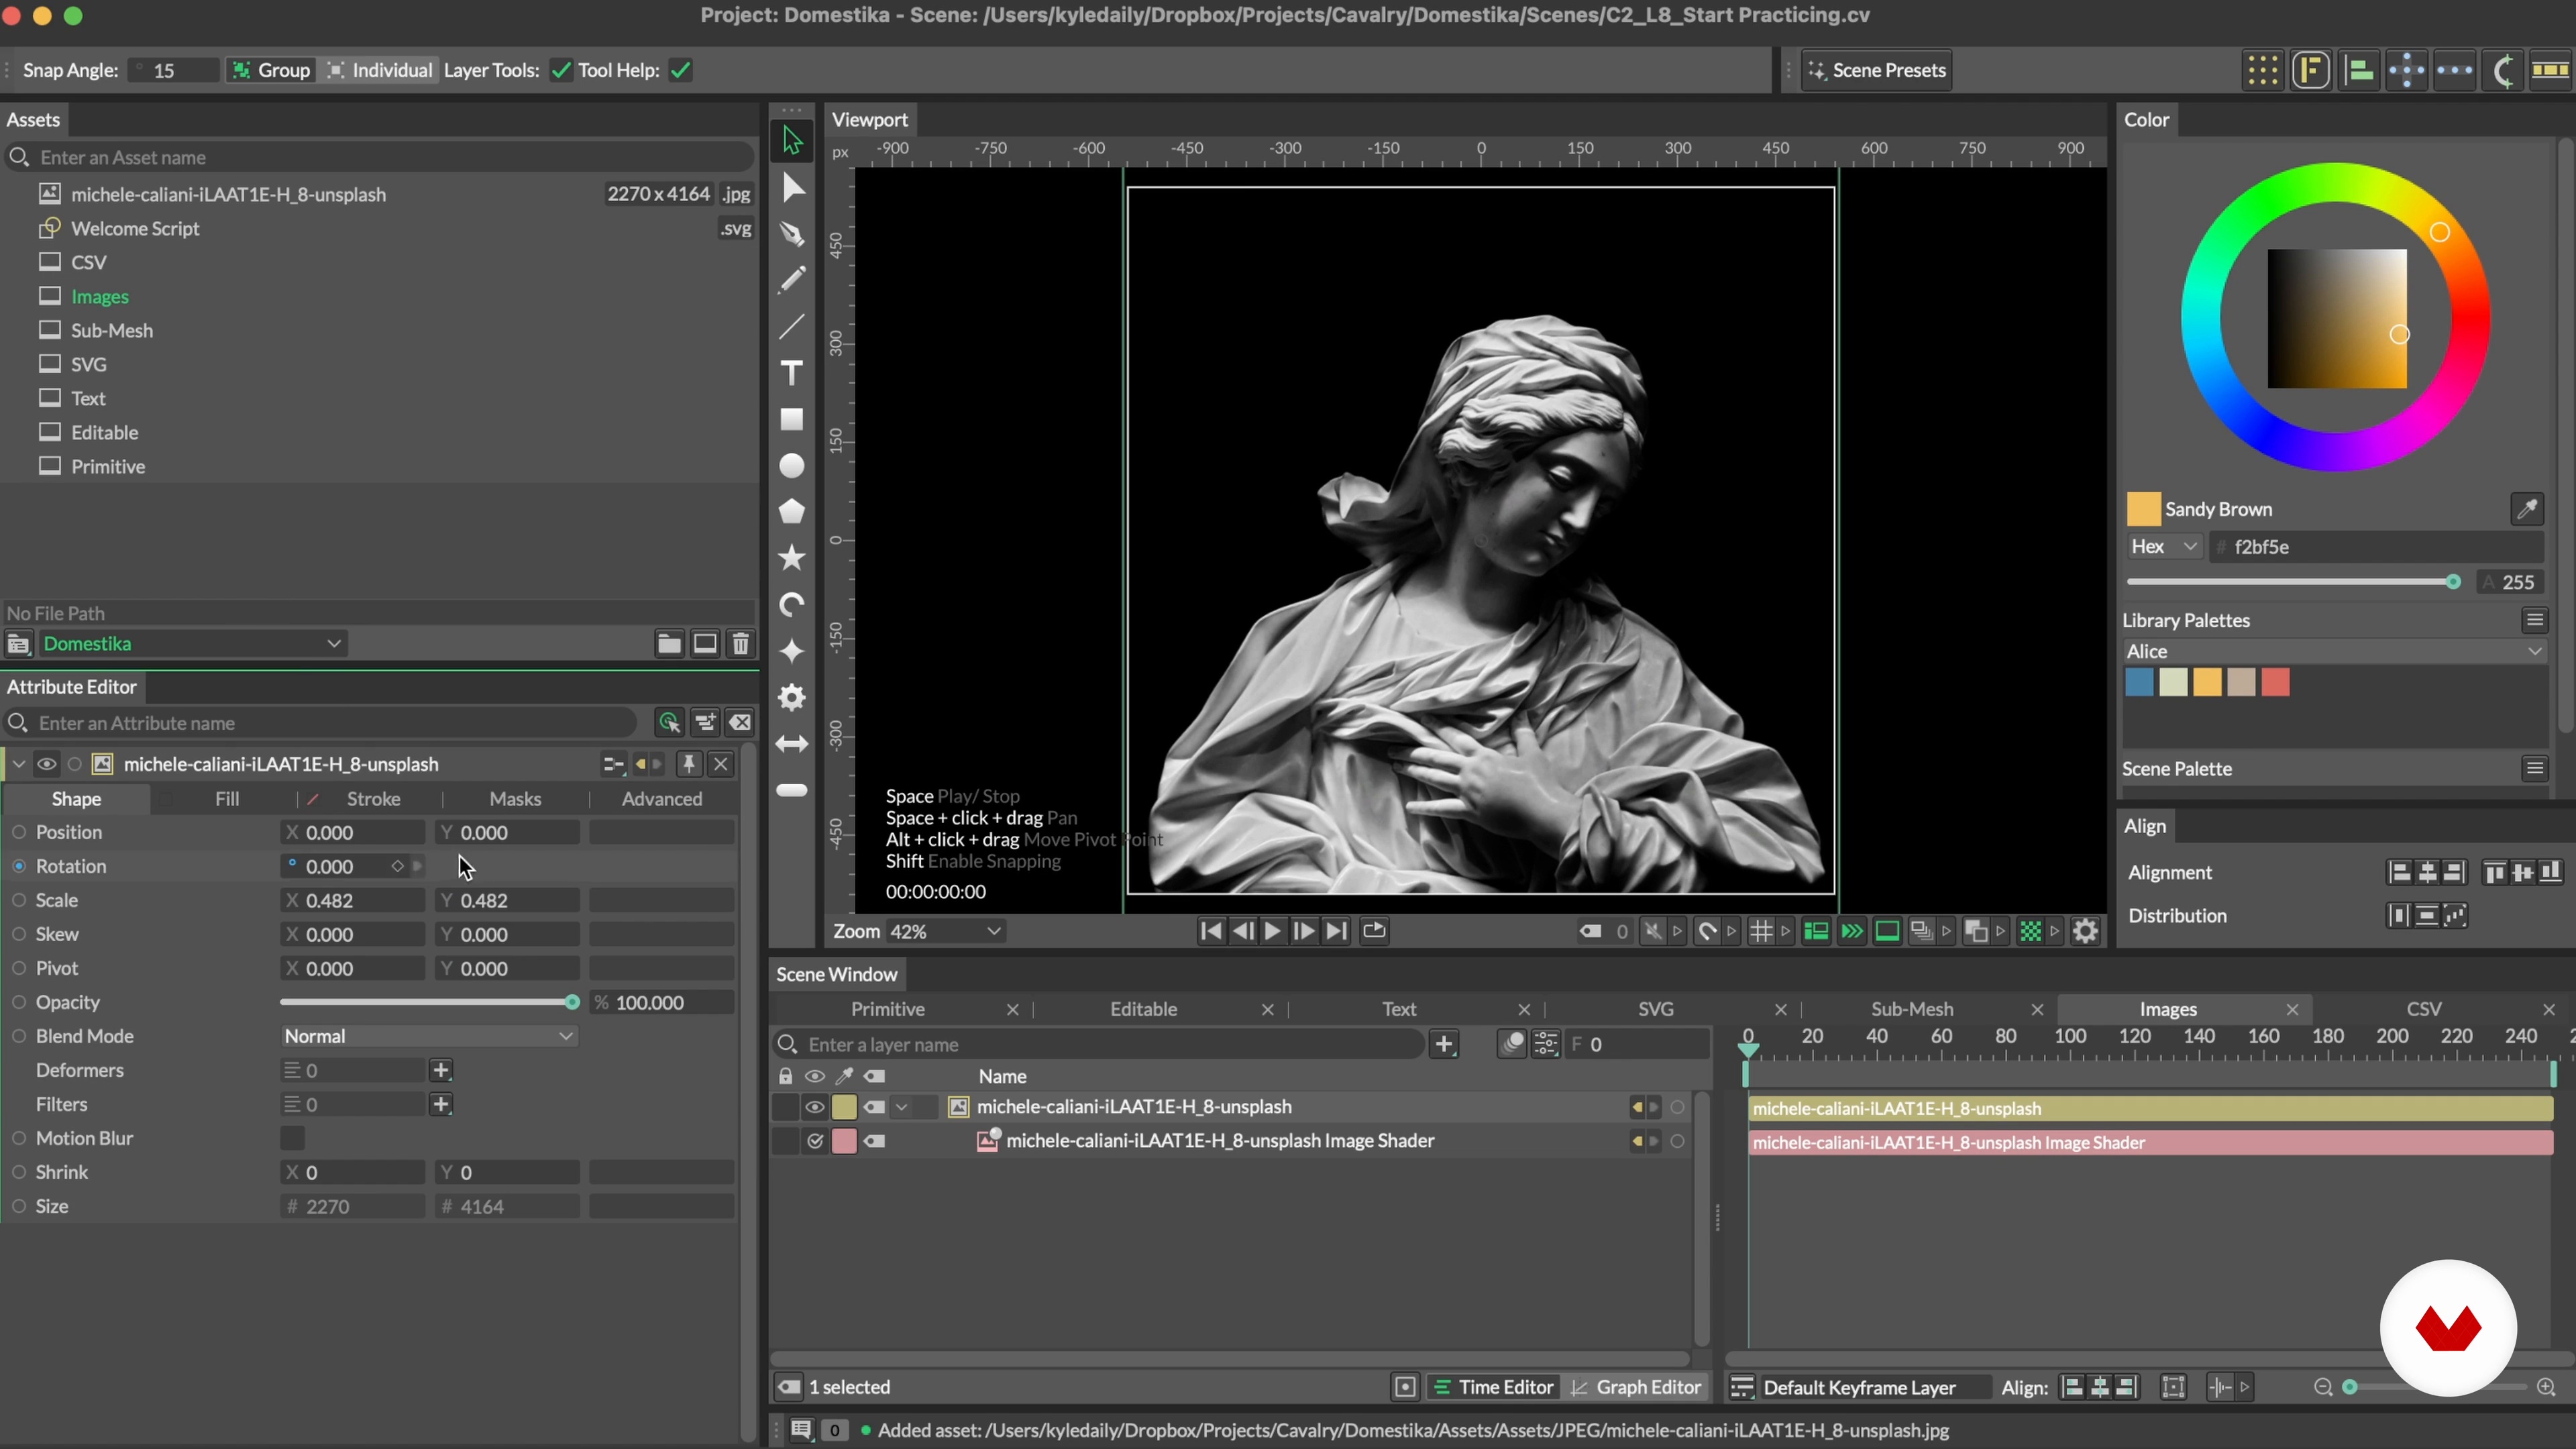
Task: Select the Cog shape tool
Action: [792, 697]
